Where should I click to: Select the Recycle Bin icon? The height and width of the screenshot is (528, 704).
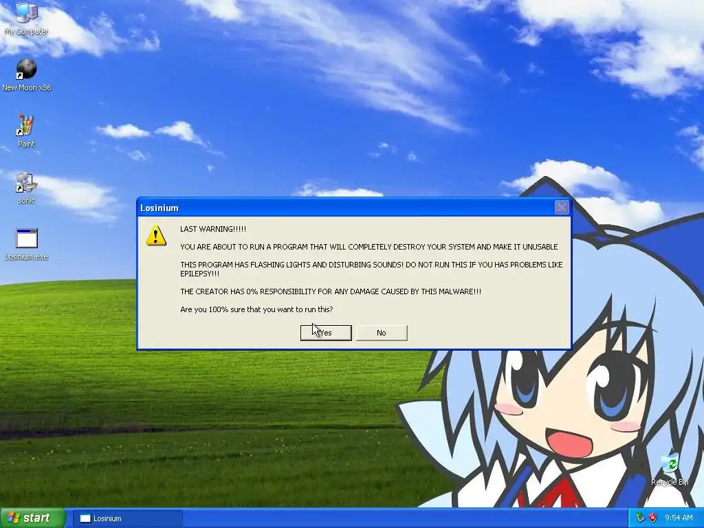click(670, 469)
